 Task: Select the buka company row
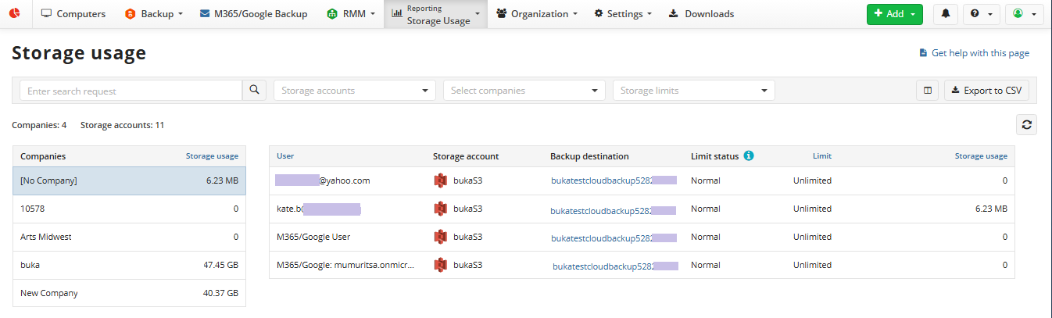point(129,265)
